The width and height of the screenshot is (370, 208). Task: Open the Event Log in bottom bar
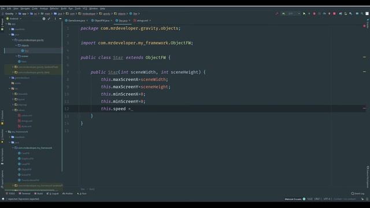click(x=358, y=194)
